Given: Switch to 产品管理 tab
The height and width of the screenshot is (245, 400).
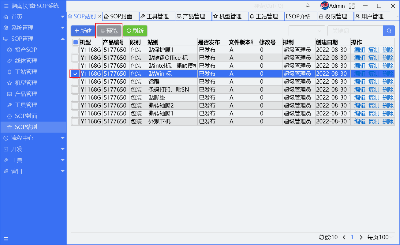Looking at the screenshot, I should [194, 16].
